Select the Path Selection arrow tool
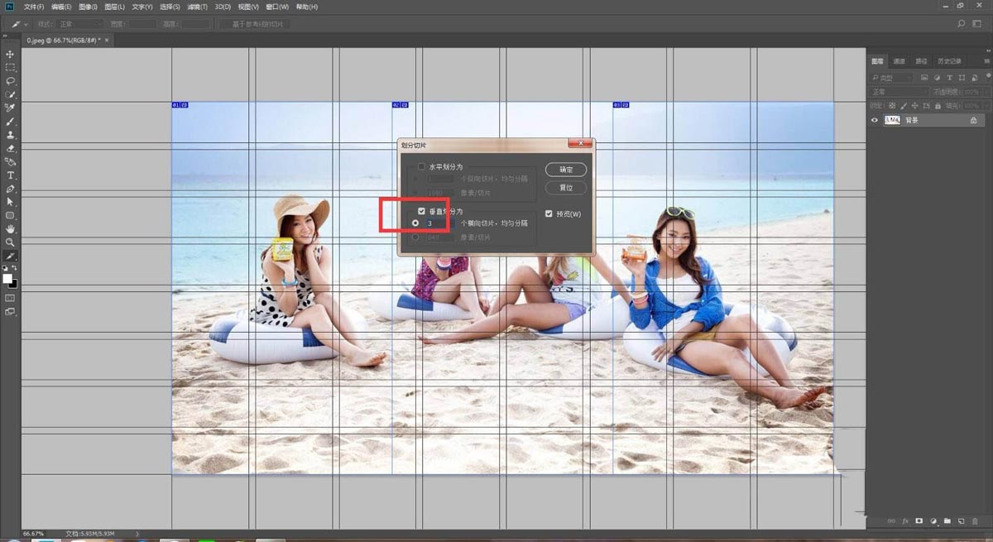 pyautogui.click(x=10, y=202)
